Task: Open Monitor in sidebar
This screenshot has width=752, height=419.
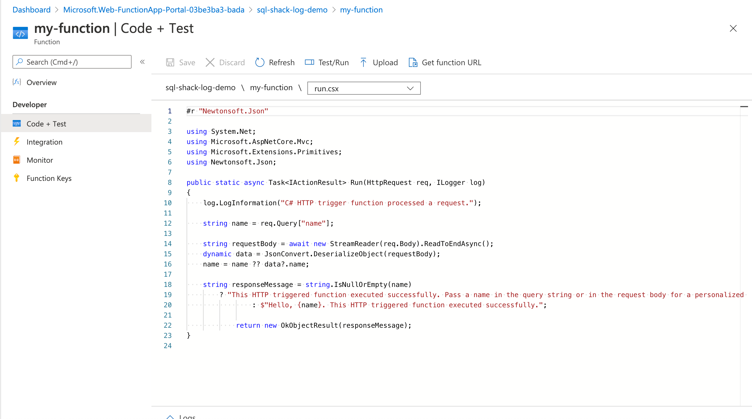Action: pyautogui.click(x=40, y=160)
